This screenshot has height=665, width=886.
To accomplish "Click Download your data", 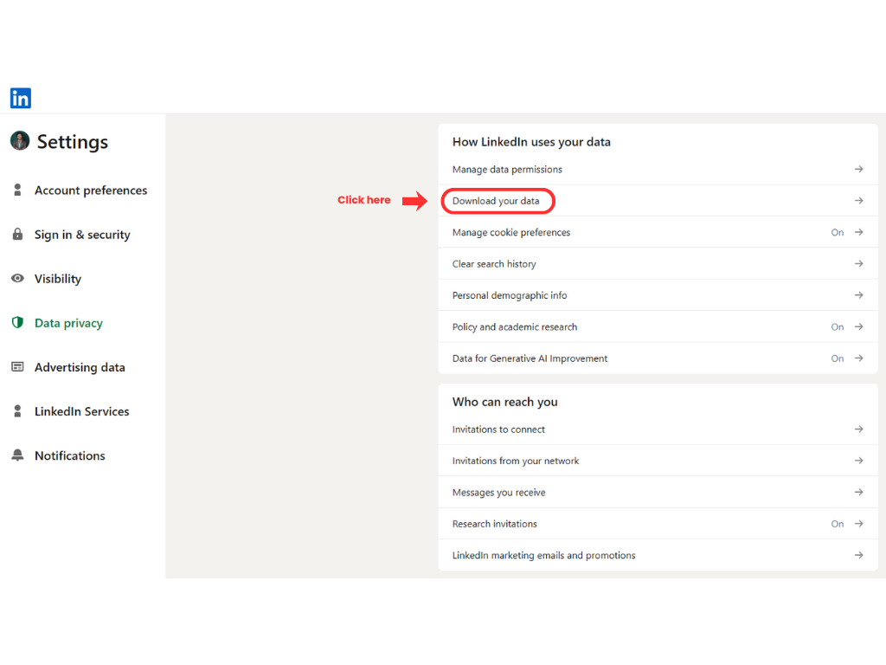I will pos(658,201).
